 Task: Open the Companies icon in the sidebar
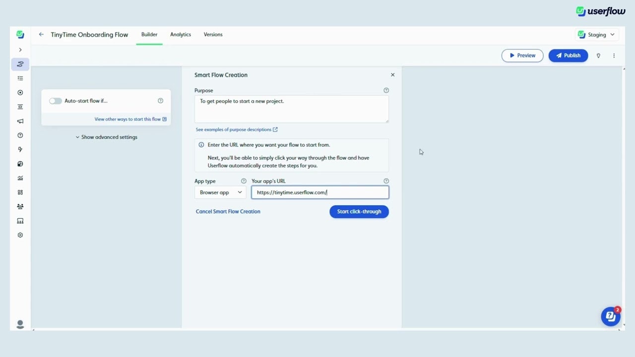click(20, 221)
